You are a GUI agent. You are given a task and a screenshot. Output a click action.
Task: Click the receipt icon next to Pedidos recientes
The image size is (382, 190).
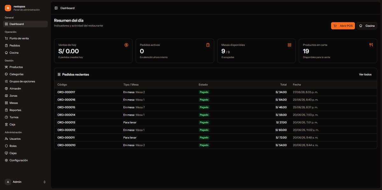pos(59,74)
